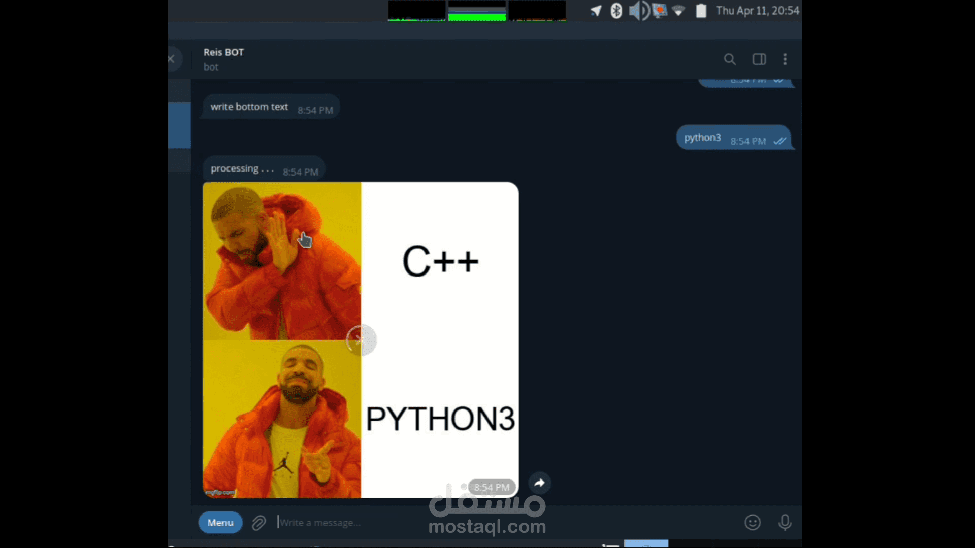The image size is (975, 548).
Task: Open Bluetooth settings in system tray
Action: pyautogui.click(x=616, y=11)
